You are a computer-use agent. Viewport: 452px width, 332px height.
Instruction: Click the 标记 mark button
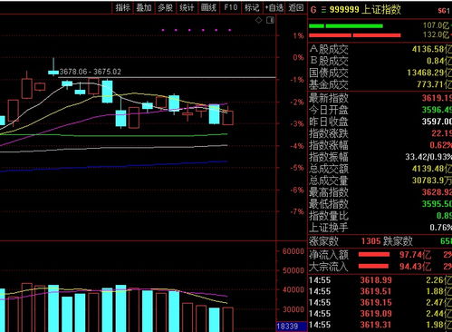point(252,7)
